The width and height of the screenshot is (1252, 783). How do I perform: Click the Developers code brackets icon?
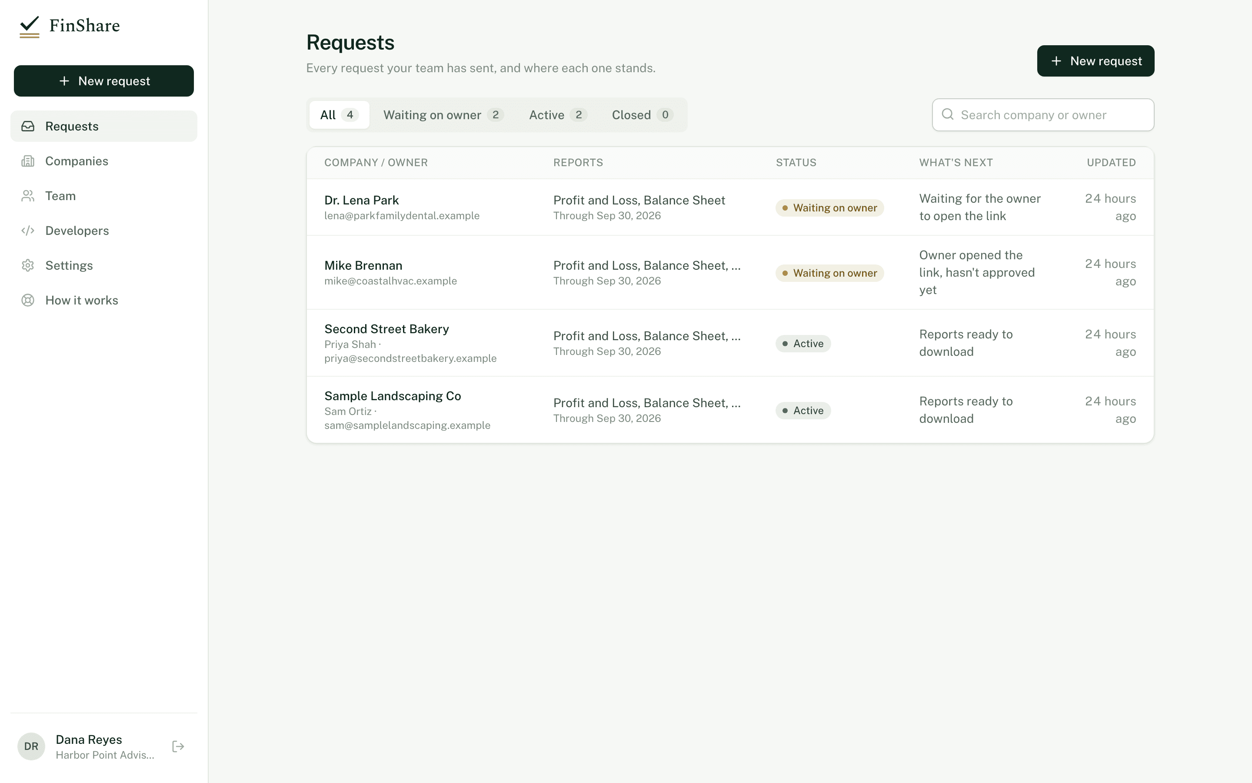(28, 231)
